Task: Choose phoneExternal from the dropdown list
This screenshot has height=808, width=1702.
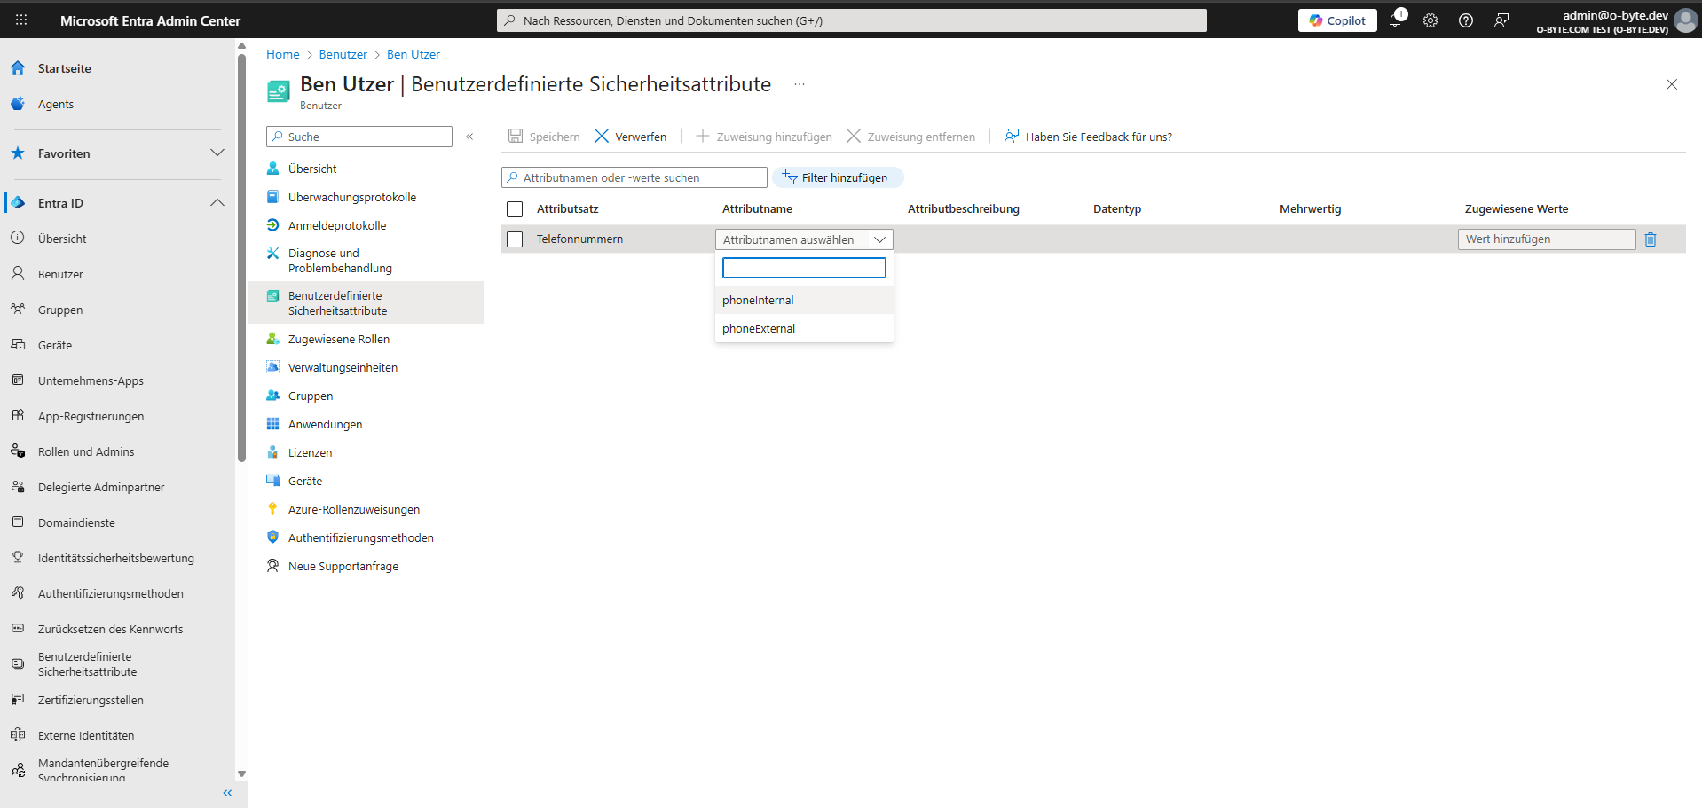Action: 759,329
